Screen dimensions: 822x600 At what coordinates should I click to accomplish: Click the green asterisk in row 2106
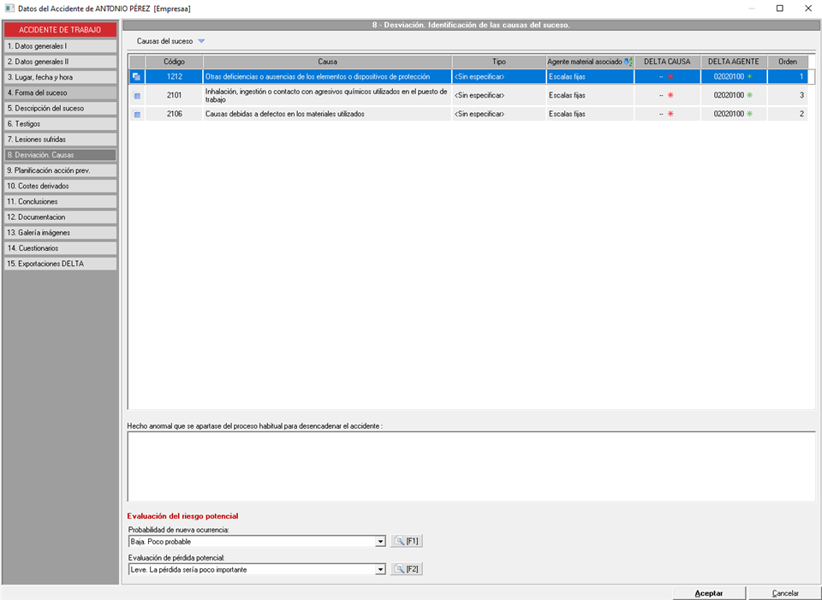[x=749, y=114]
